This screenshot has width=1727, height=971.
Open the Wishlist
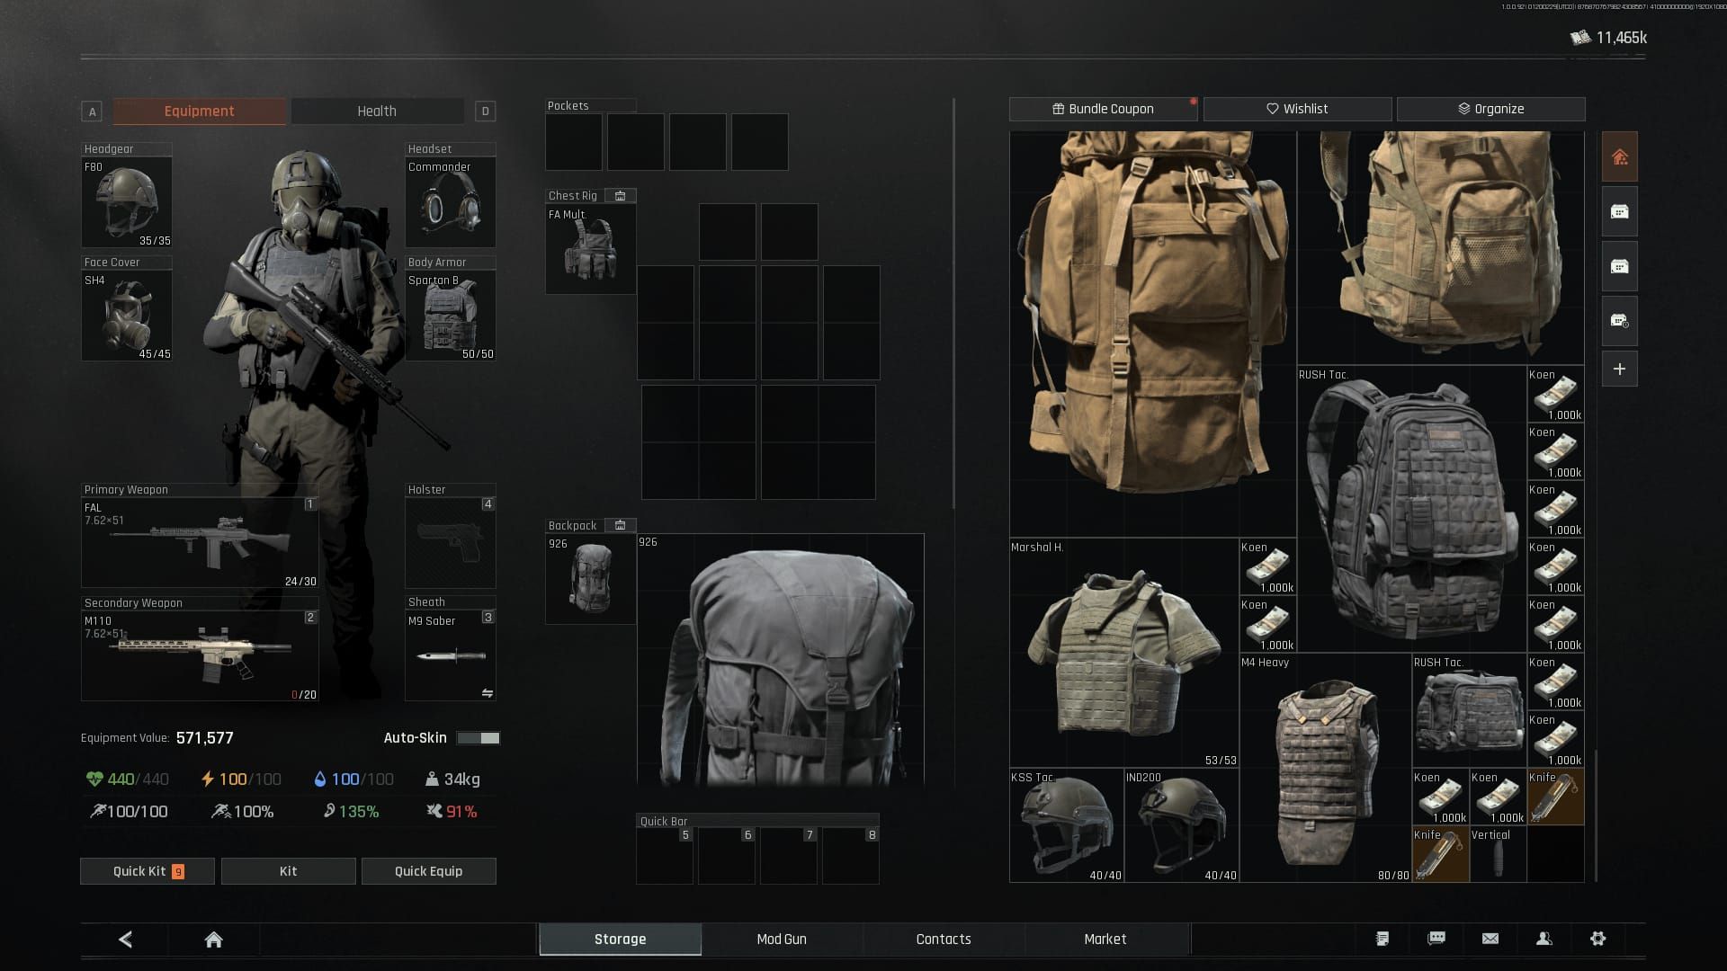click(x=1298, y=108)
